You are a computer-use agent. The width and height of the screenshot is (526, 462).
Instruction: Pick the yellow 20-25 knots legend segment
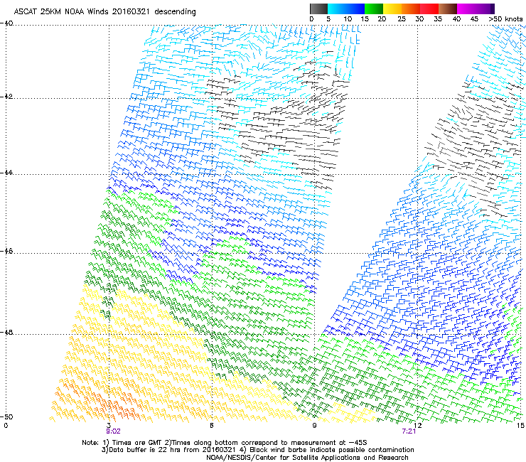(392, 9)
